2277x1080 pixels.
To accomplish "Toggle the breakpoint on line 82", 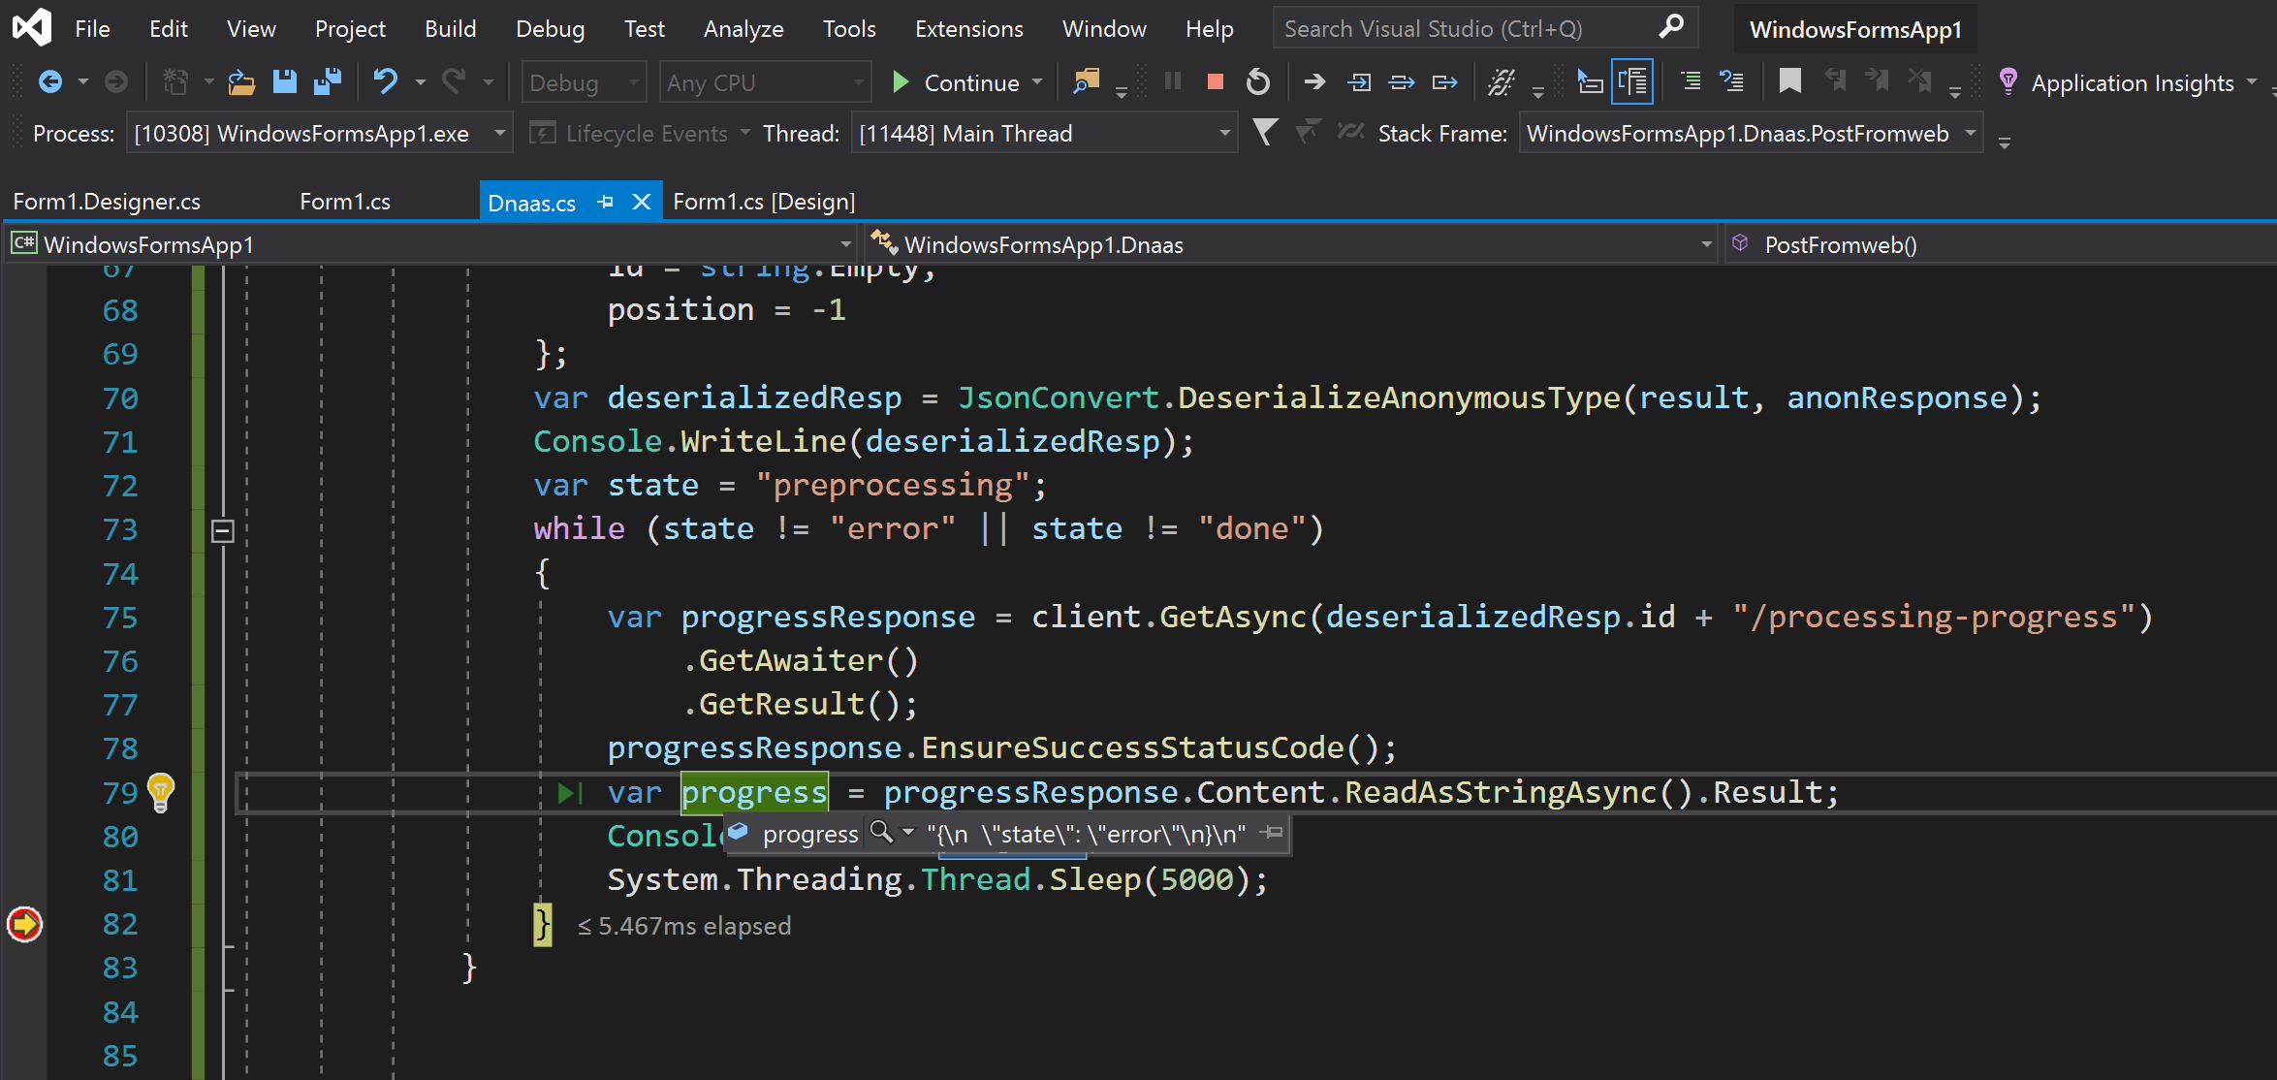I will [x=25, y=924].
